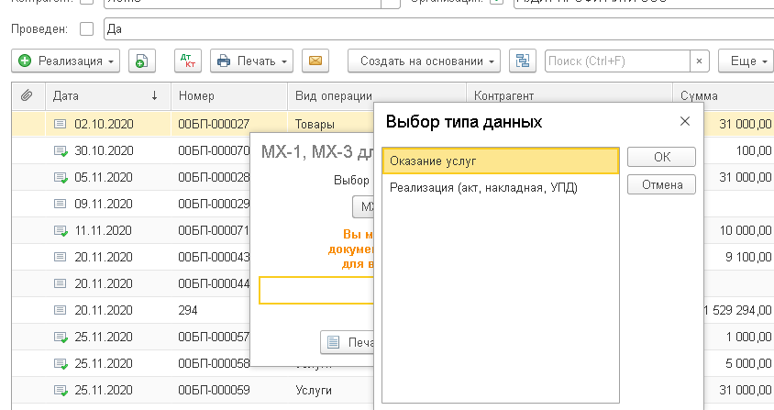Click the document icon in row 30.10.2020
774x410 pixels.
(61, 150)
